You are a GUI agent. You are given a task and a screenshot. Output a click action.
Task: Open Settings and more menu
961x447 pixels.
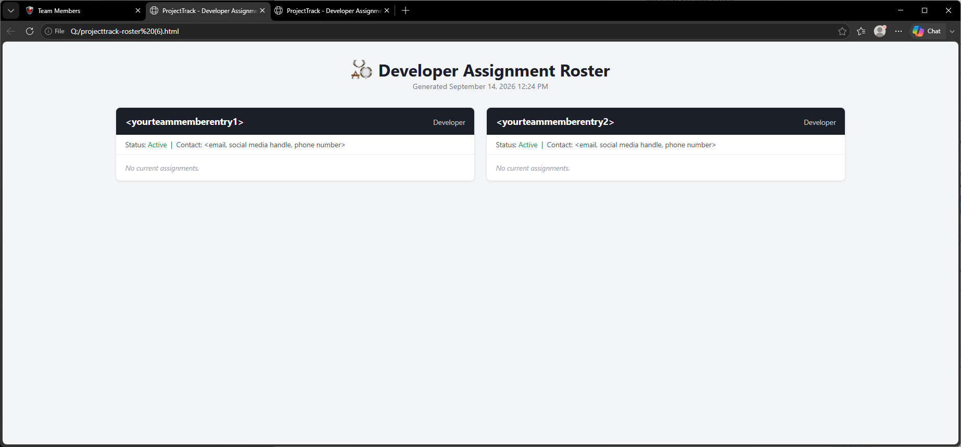899,31
